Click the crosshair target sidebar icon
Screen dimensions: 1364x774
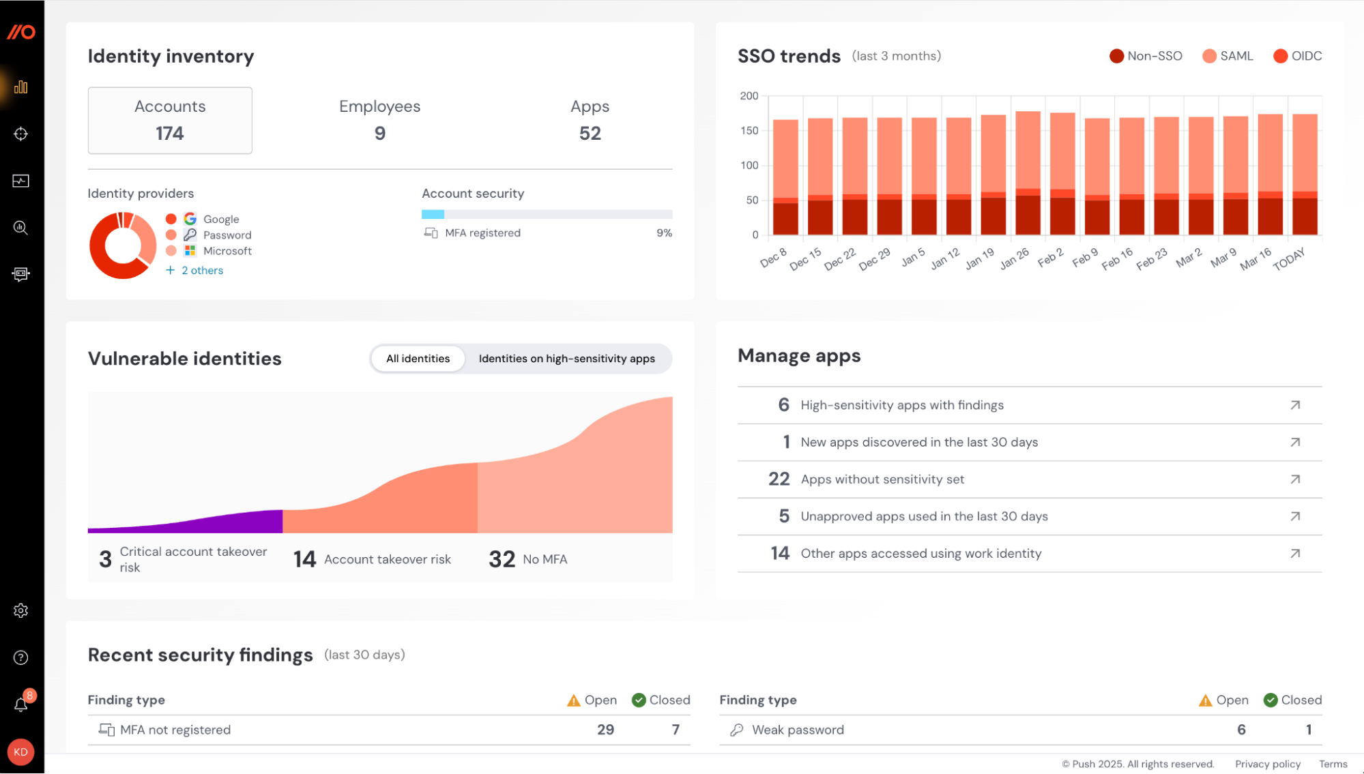pos(21,134)
